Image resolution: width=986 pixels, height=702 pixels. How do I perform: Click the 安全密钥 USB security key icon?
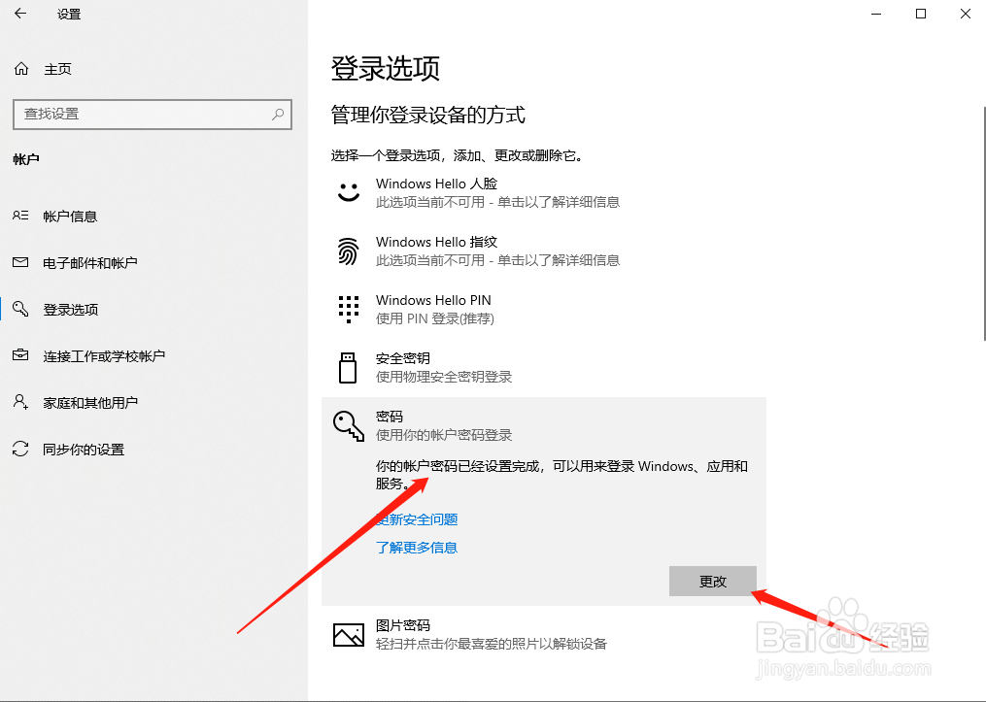click(x=348, y=366)
